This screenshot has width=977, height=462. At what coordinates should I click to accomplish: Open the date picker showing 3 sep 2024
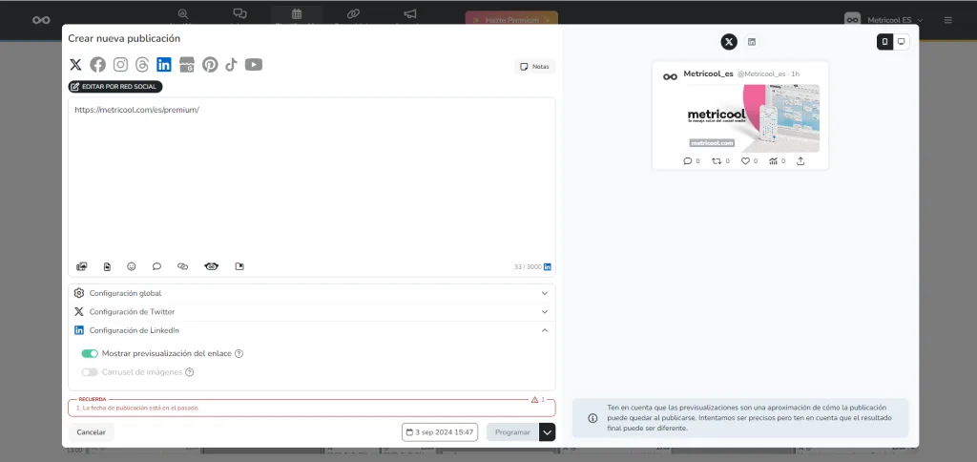[440, 432]
